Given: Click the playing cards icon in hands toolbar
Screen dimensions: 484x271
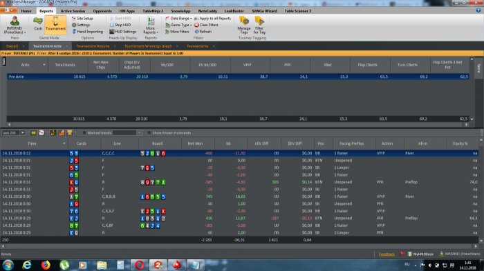Looking at the screenshot, I should coord(41,132).
